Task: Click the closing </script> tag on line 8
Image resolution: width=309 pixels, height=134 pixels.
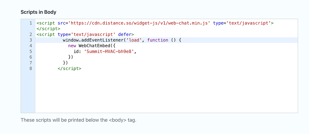Action: tap(69, 68)
